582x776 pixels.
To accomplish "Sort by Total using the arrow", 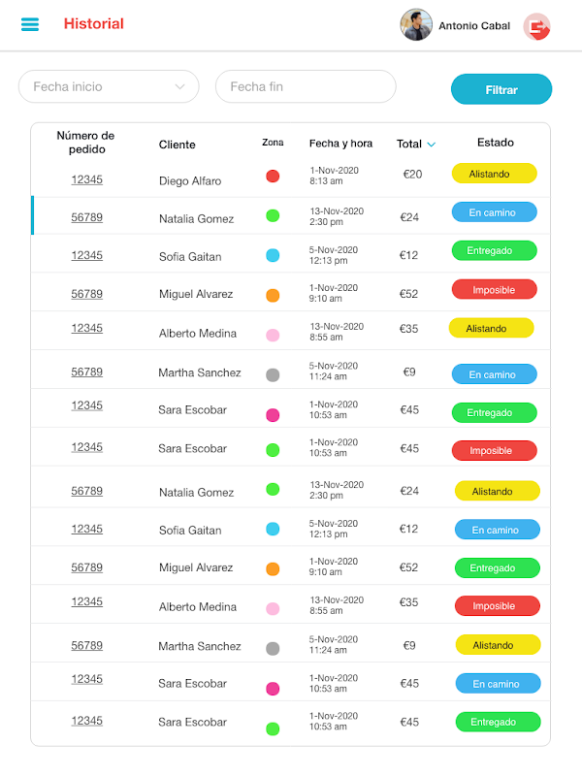I will tap(432, 145).
